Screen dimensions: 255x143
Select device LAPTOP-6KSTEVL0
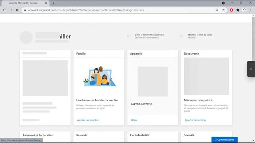coord(141,104)
